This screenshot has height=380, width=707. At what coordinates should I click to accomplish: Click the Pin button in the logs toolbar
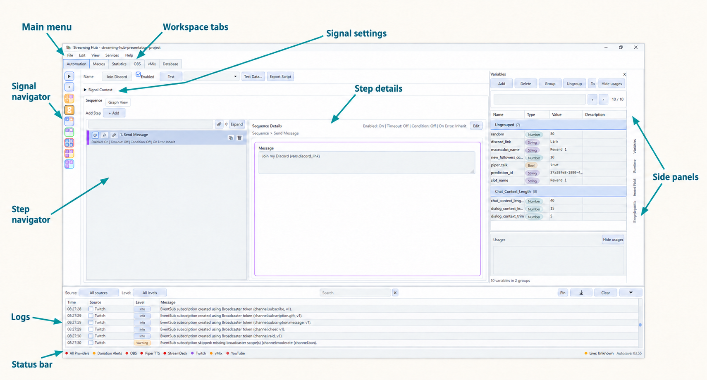[x=563, y=293]
